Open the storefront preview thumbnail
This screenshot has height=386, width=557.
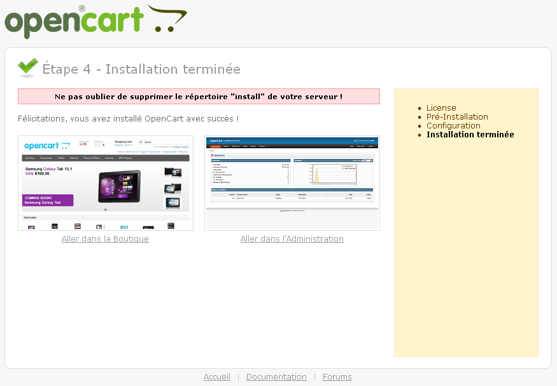point(106,183)
